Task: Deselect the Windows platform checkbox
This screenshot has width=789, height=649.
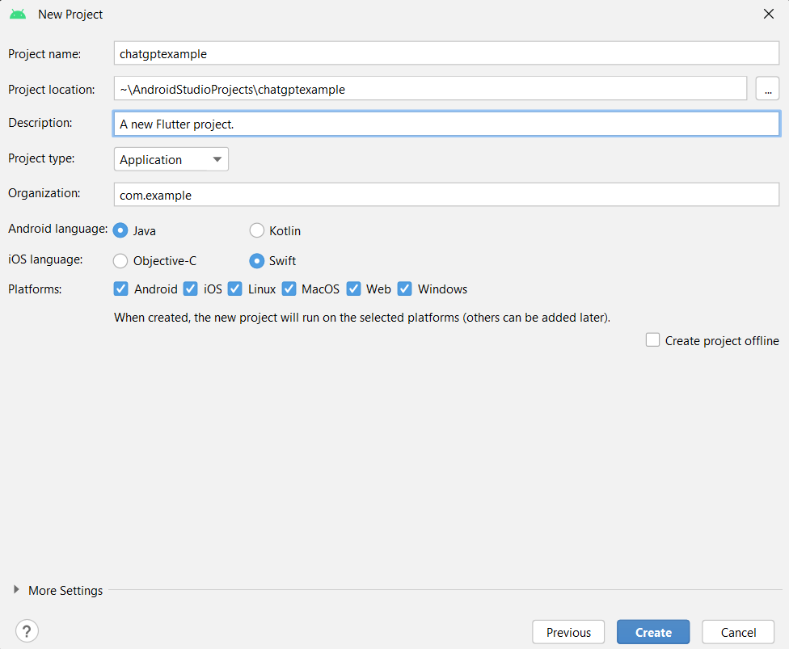Action: 405,289
